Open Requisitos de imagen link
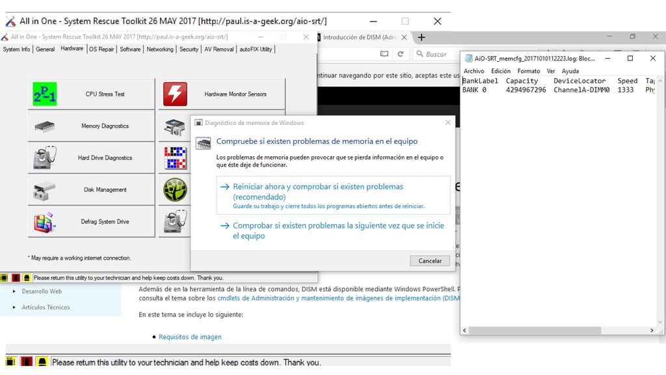Viewport: 666px width, 375px height. click(190, 337)
